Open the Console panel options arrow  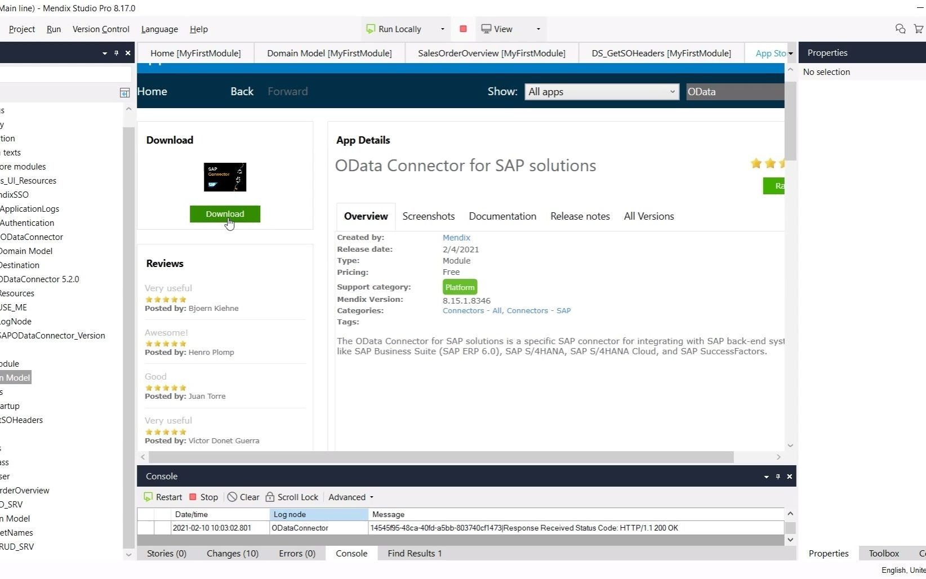766,476
